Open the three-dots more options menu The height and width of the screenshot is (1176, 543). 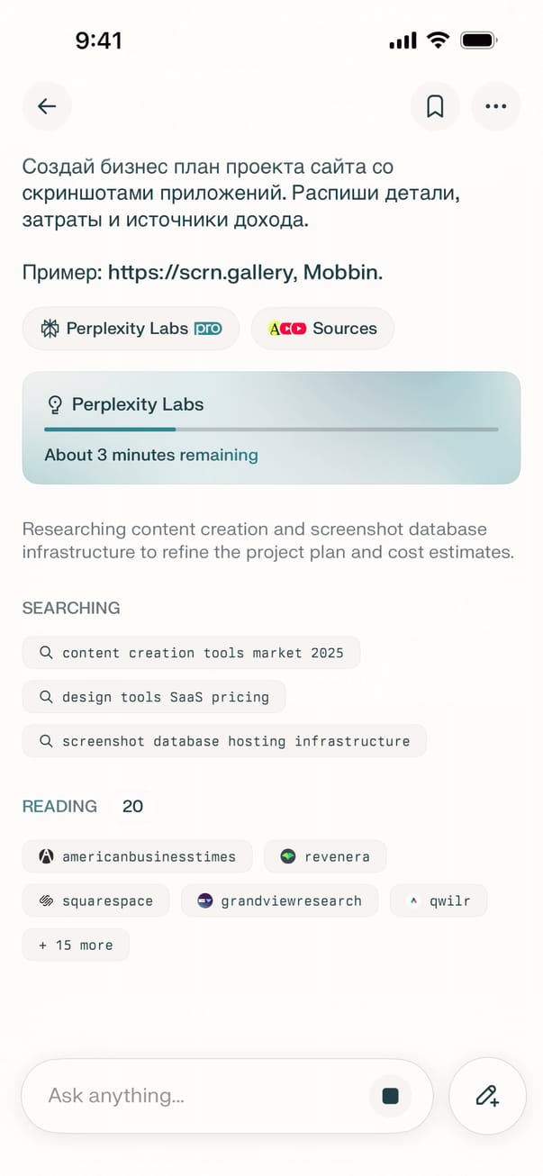(496, 106)
